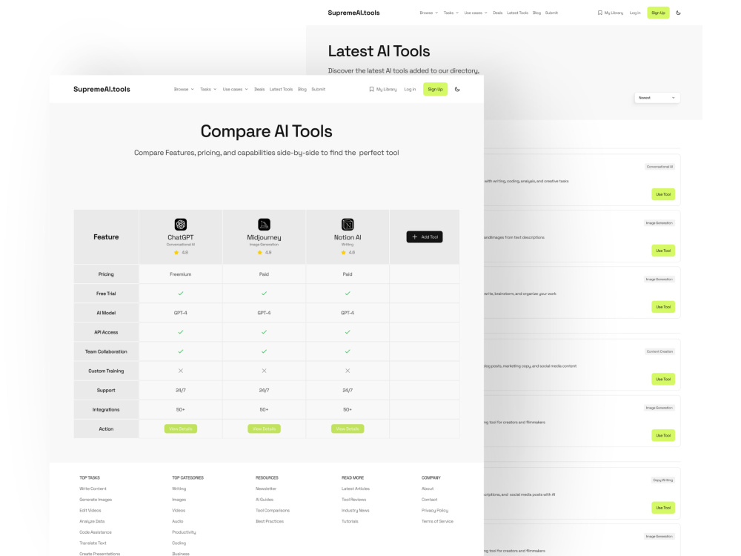The height and width of the screenshot is (556, 741).
Task: Click the Content Creation tag
Action: tap(659, 351)
